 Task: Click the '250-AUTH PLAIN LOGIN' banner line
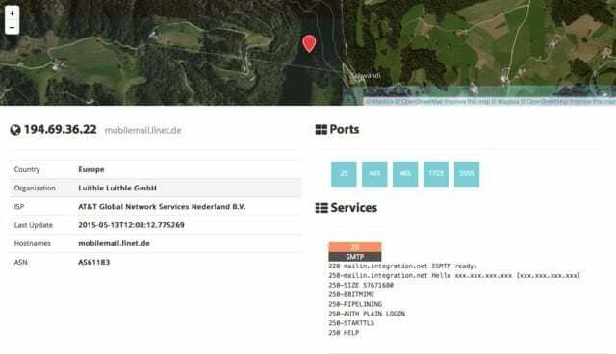pos(367,314)
